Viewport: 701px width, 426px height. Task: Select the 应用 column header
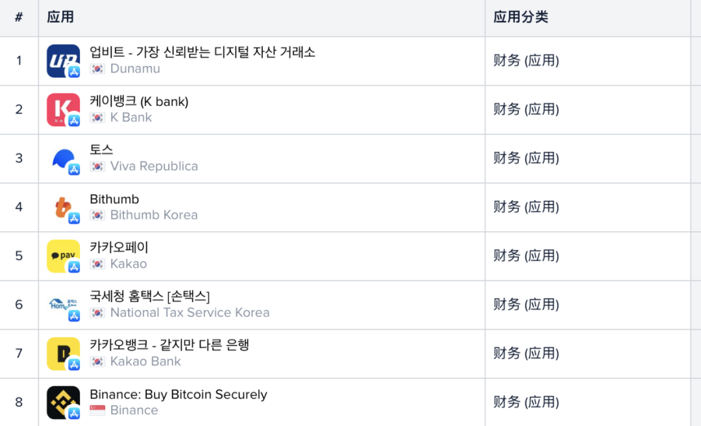point(60,17)
